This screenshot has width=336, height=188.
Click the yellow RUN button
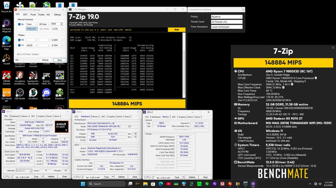(177, 30)
